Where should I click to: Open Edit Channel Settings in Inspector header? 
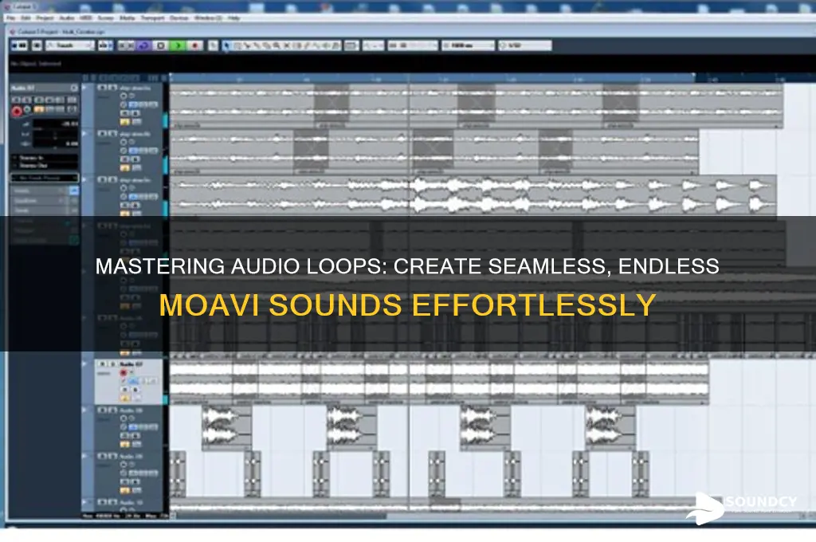pos(74,88)
